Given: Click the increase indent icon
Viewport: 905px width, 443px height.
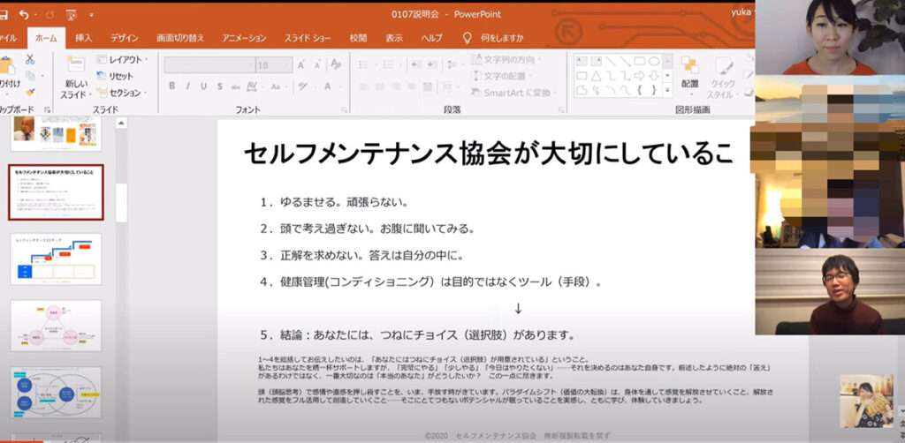Looking at the screenshot, I should pyautogui.click(x=432, y=64).
